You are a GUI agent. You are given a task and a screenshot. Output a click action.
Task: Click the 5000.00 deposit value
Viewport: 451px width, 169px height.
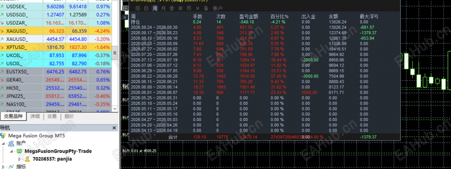pyautogui.click(x=310, y=92)
